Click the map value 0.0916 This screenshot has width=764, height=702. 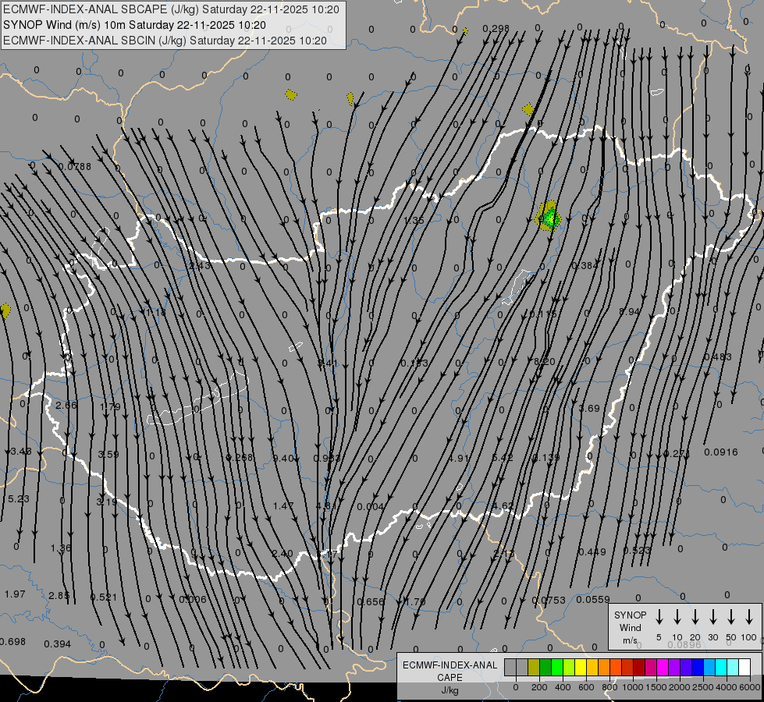click(720, 452)
